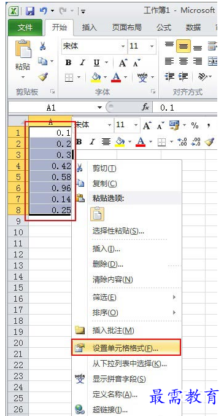
Task: Click the Copy icon in ribbon clipboard group
Action: (x=42, y=61)
